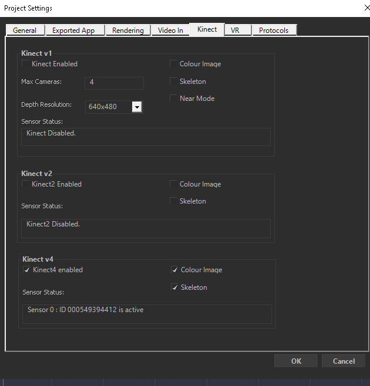Go to the Video In tab

coord(170,31)
